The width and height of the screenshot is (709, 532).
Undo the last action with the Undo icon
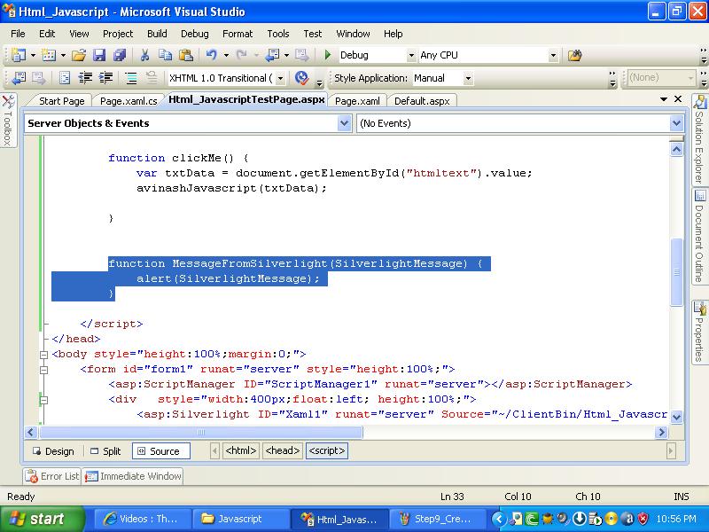(x=211, y=55)
